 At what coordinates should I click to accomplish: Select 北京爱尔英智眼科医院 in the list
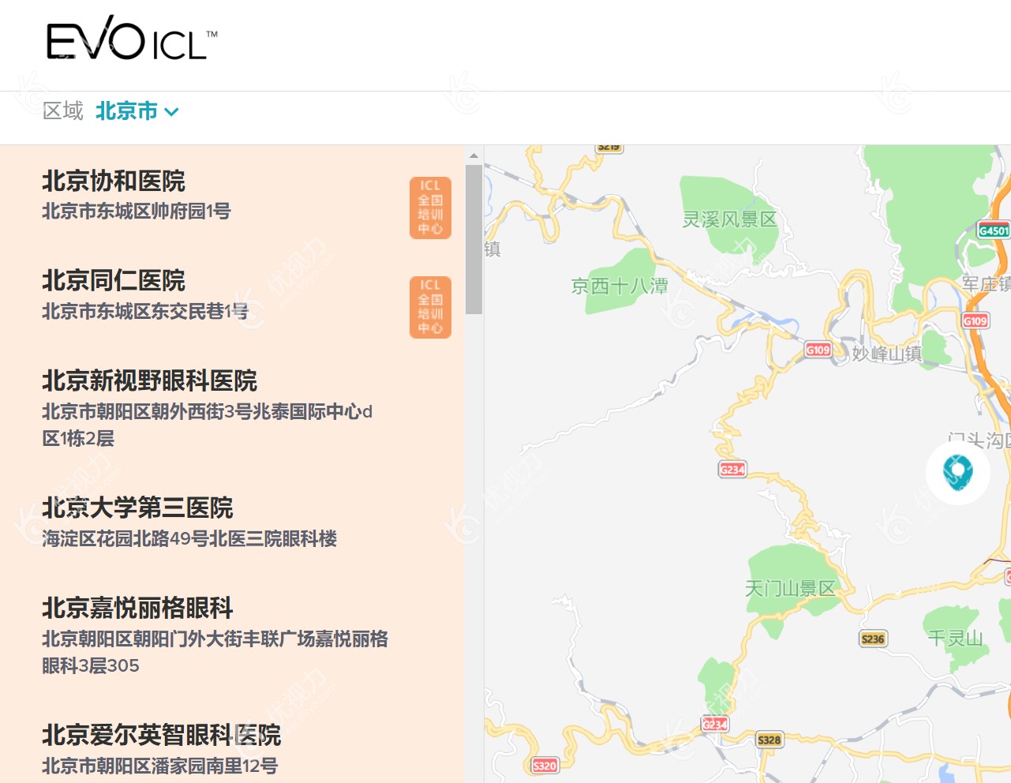point(161,735)
